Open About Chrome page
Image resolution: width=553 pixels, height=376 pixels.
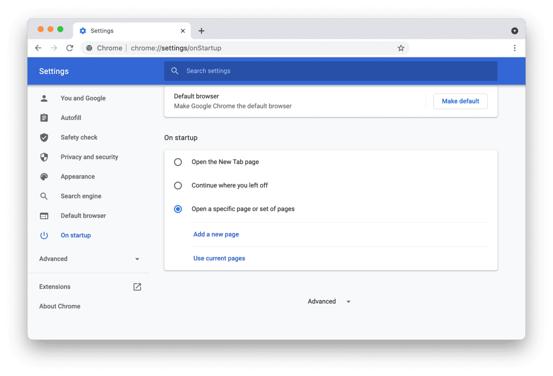click(x=60, y=306)
